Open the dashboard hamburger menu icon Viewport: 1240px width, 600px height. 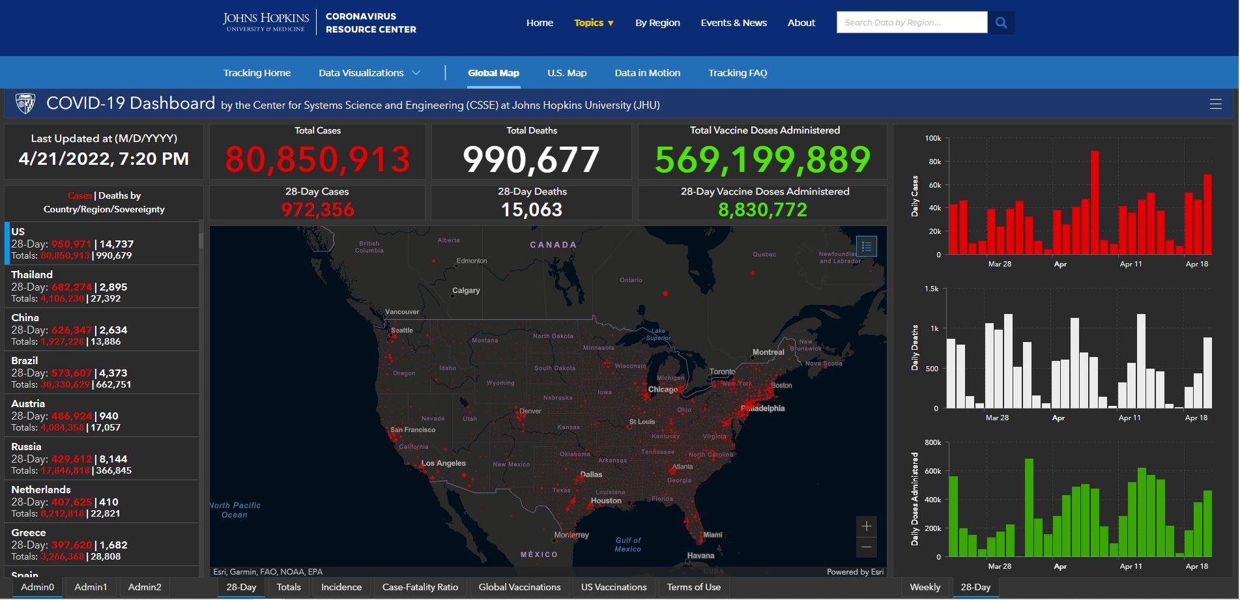(1215, 104)
